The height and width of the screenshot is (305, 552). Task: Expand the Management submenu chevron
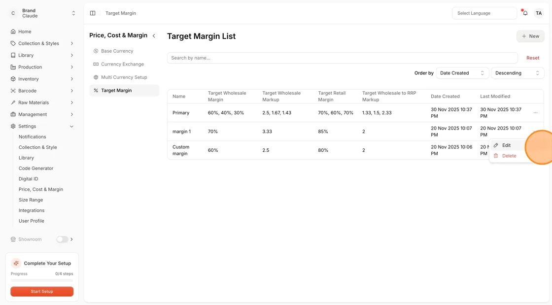(72, 114)
